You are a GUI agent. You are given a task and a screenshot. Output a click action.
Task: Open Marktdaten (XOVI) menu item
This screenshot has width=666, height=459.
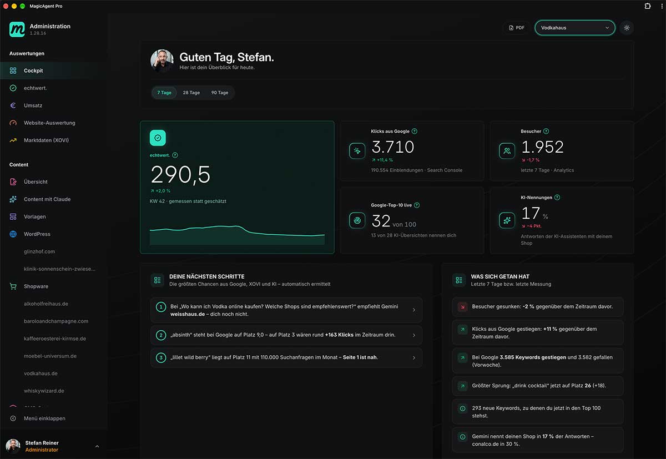pyautogui.click(x=53, y=140)
